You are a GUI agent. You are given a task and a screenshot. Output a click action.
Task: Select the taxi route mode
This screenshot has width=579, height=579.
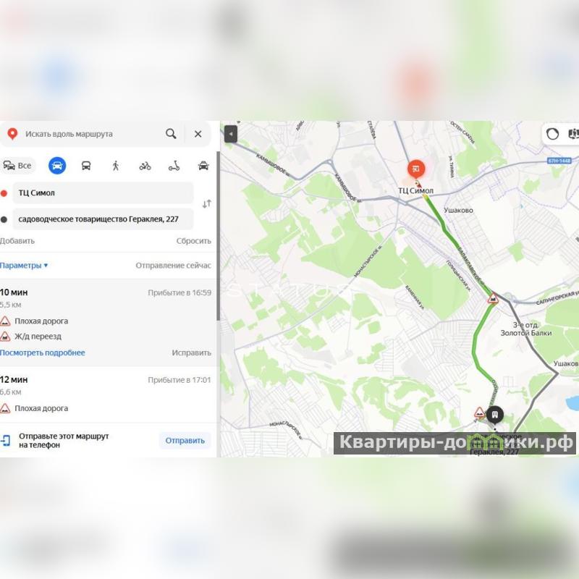point(203,166)
